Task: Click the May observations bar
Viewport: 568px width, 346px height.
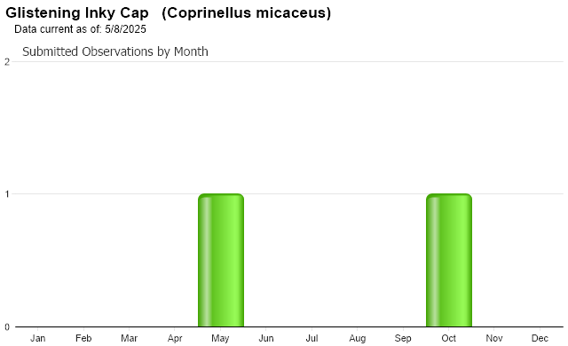Action: click(221, 260)
